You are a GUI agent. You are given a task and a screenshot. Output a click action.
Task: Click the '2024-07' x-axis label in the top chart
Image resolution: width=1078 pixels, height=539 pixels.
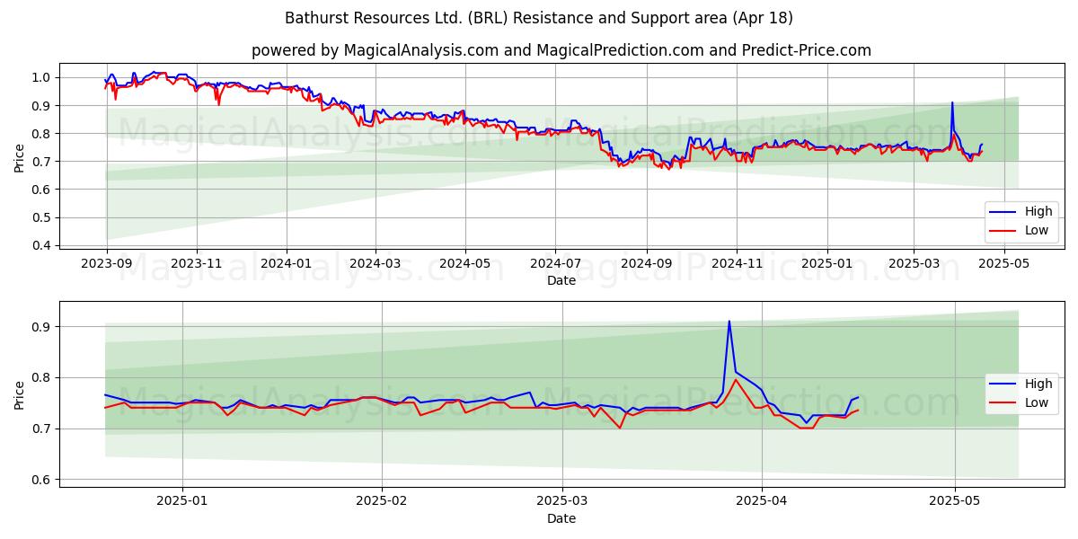click(554, 264)
